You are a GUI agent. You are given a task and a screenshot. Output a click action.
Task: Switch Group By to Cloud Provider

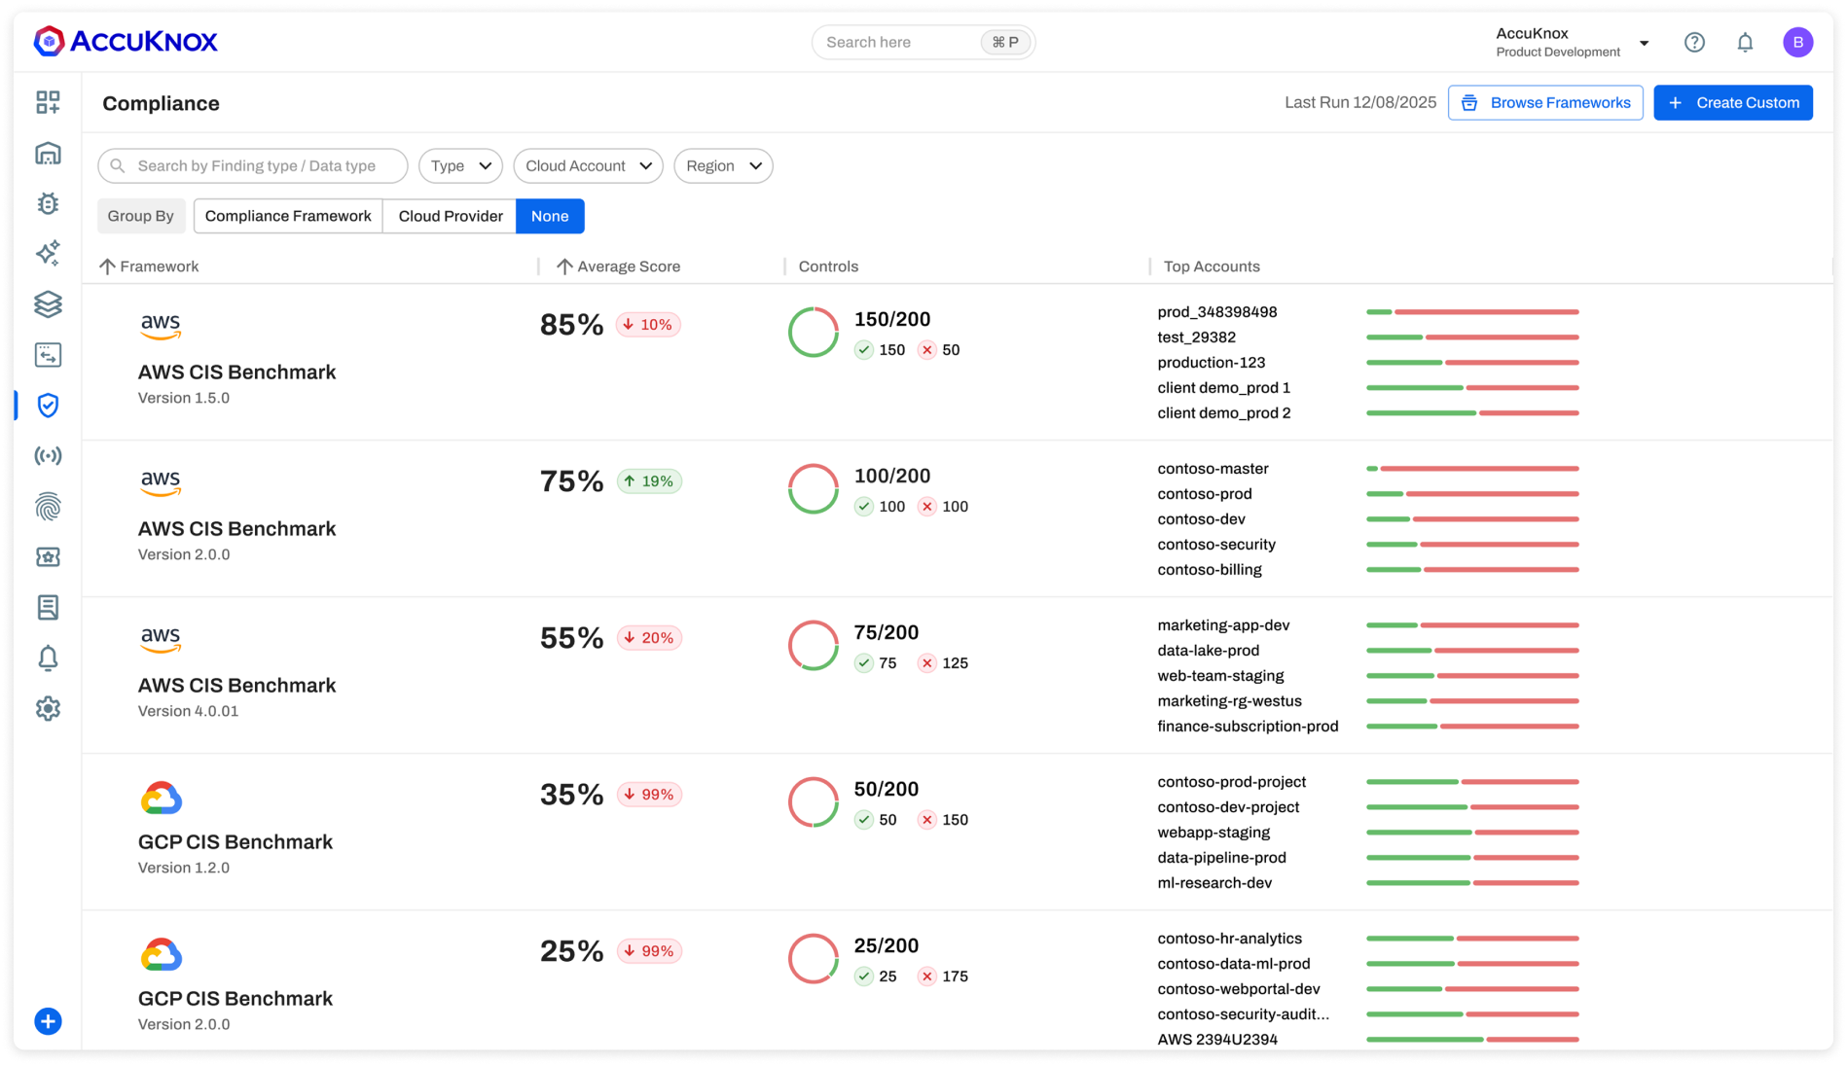449,215
